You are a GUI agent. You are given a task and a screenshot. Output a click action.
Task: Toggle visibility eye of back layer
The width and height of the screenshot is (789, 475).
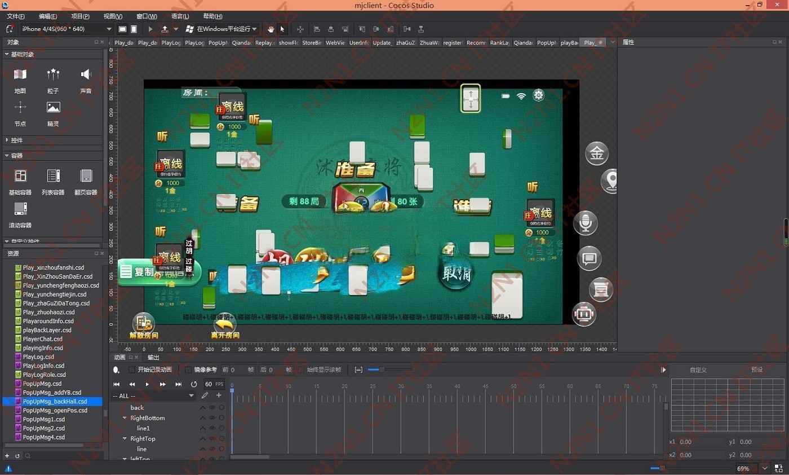point(212,407)
